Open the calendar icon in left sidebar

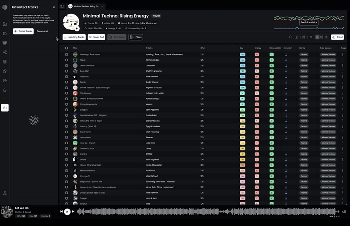coord(5,90)
